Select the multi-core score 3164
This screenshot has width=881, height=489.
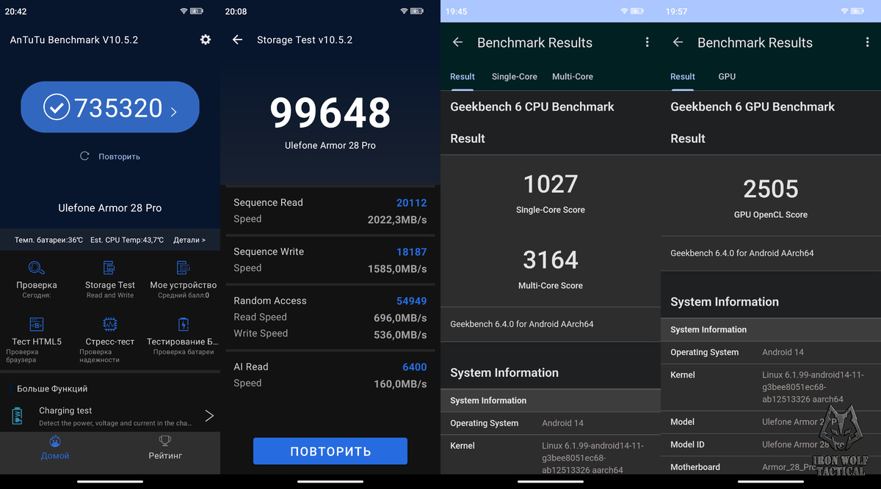point(551,260)
